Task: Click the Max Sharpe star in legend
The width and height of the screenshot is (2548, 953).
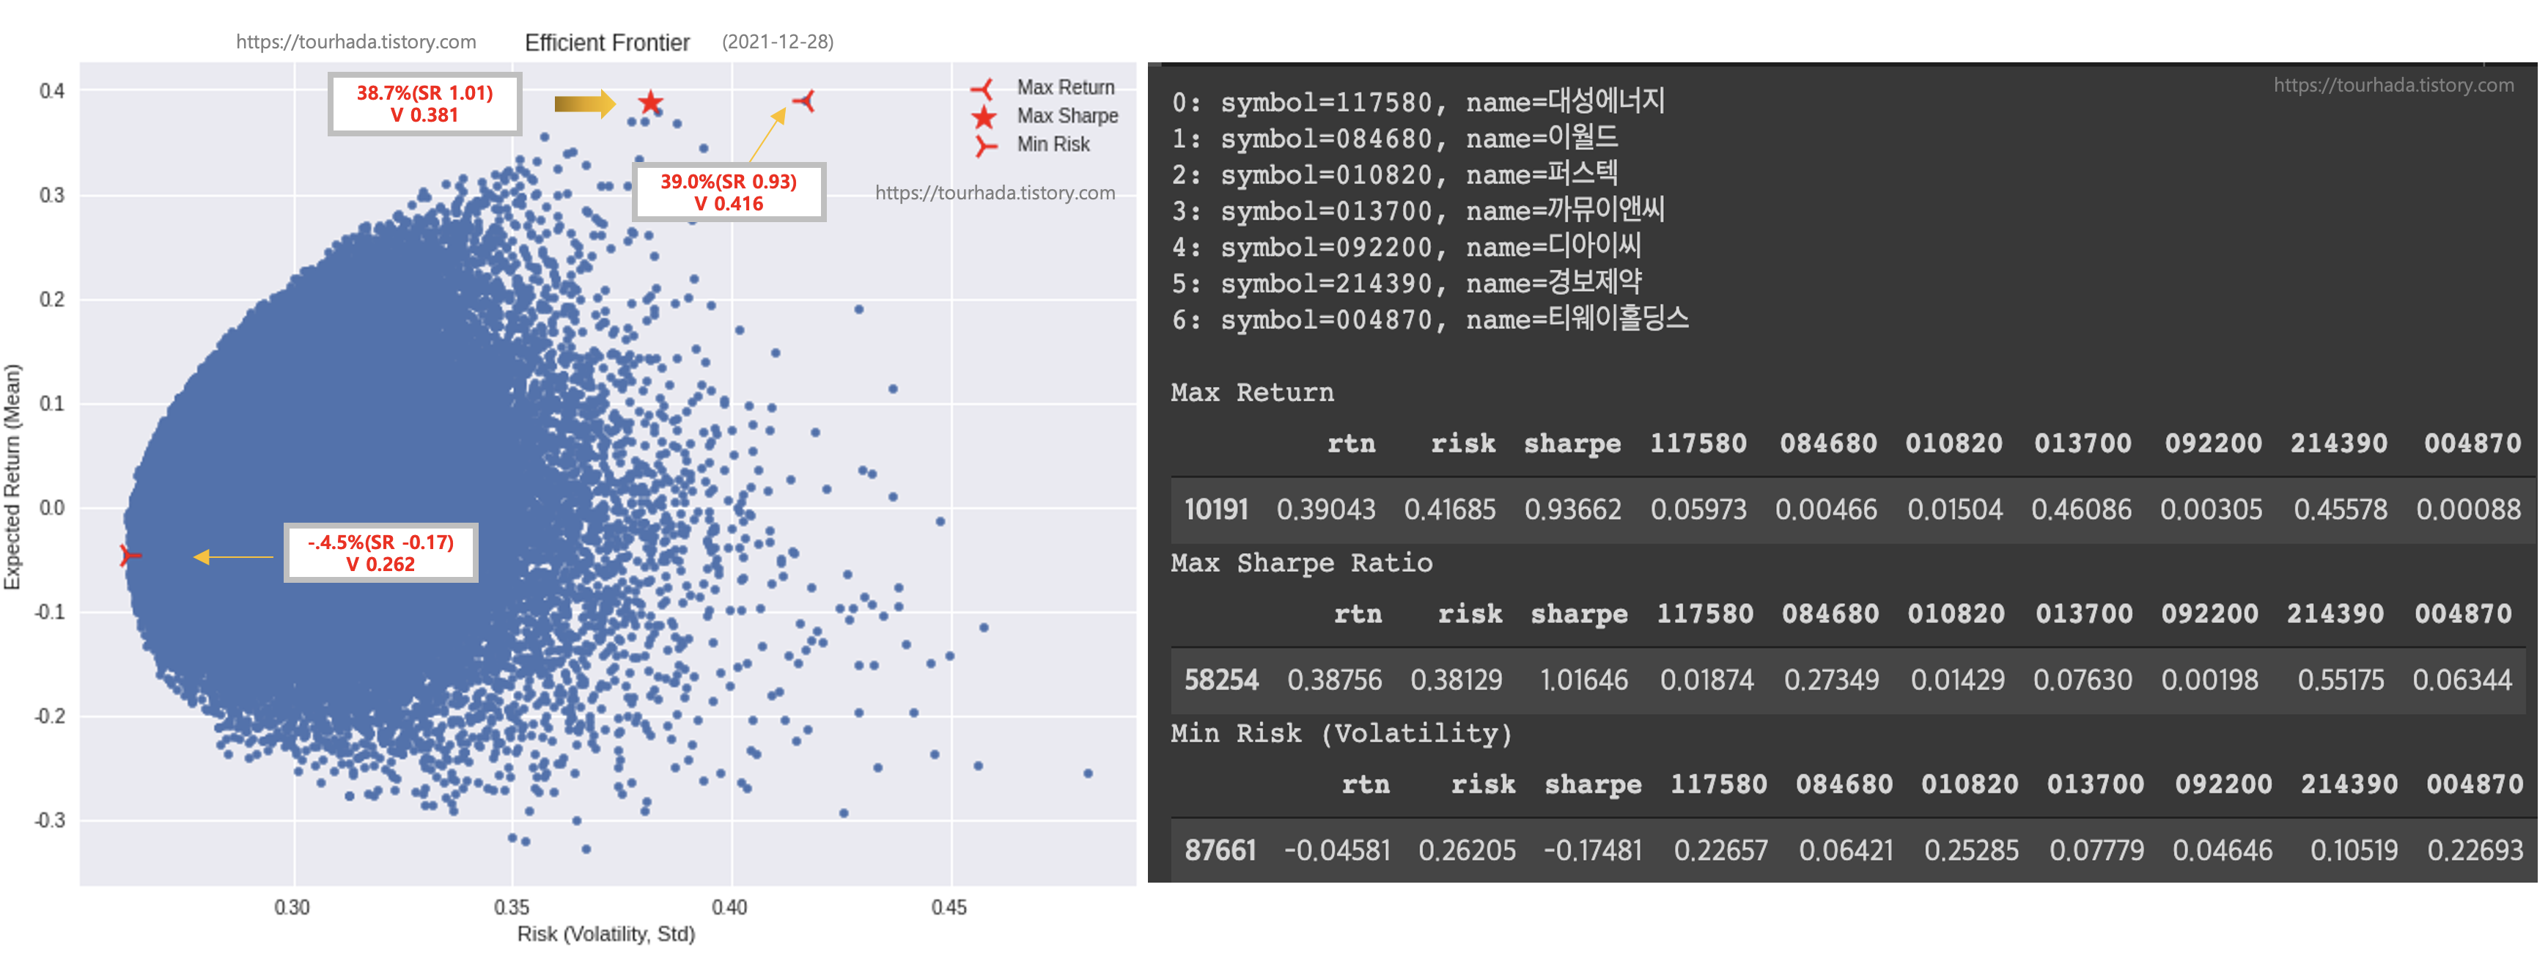Action: 983,118
